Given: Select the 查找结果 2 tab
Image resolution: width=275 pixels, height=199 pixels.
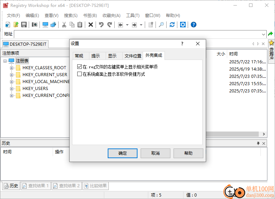Looking at the screenshot, I should 66,186.
